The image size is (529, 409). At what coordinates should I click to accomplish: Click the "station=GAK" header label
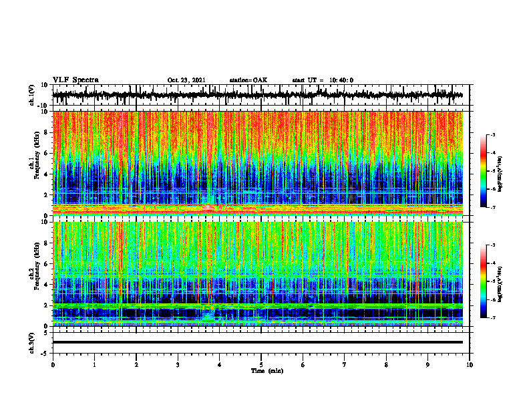point(248,80)
